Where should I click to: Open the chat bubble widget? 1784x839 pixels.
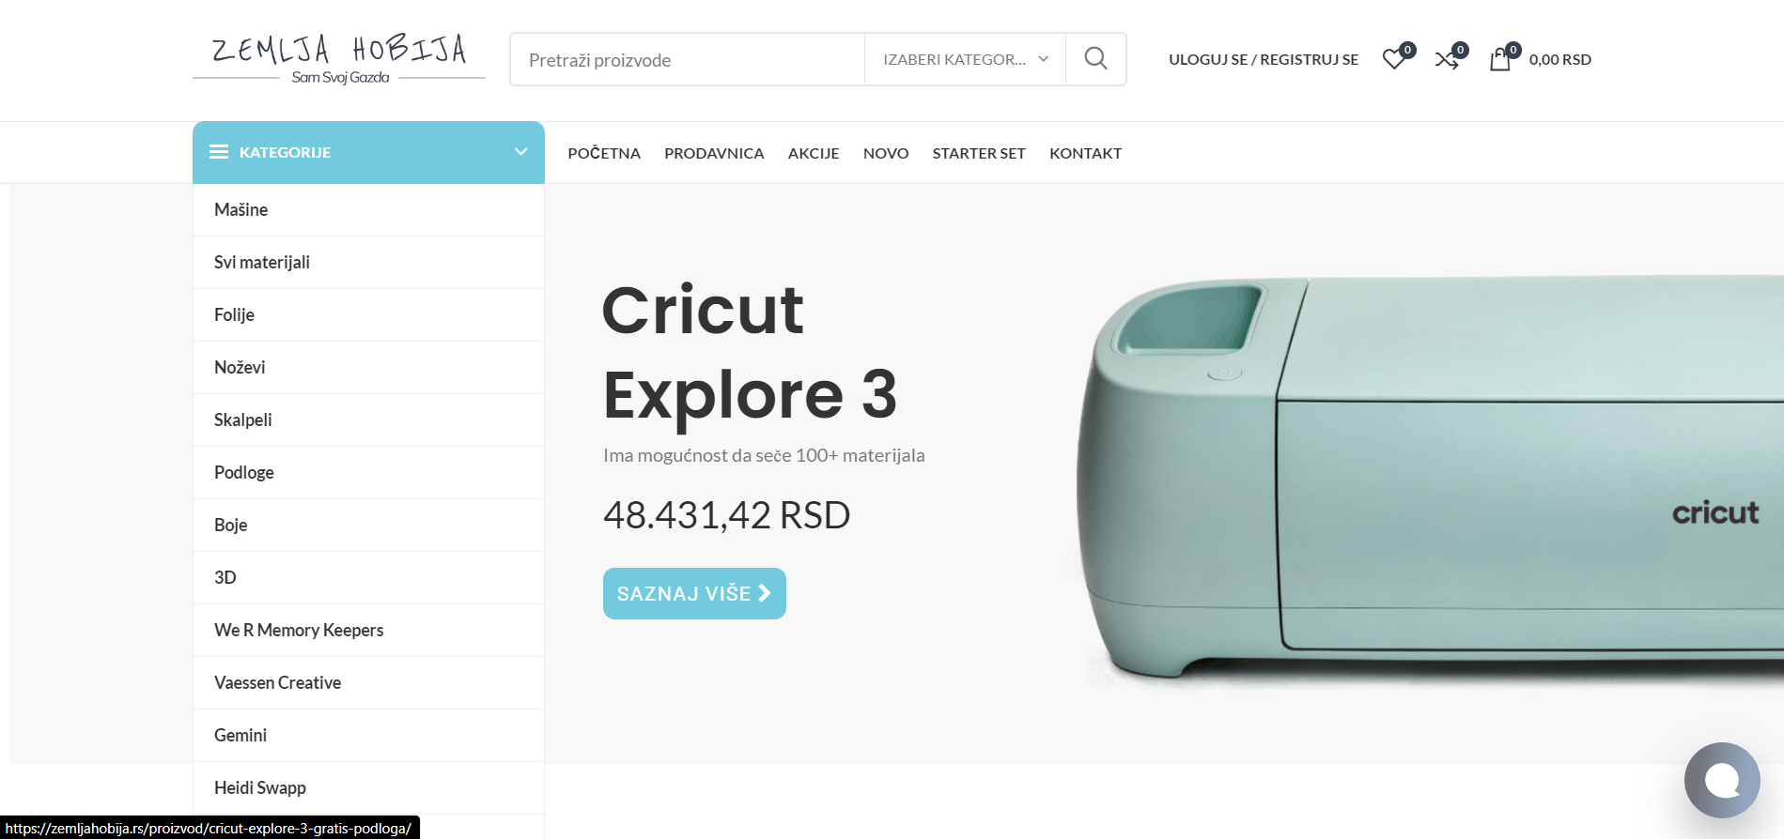click(1722, 780)
